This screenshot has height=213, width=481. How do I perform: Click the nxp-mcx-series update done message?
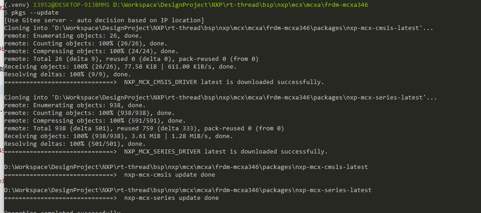(171, 198)
